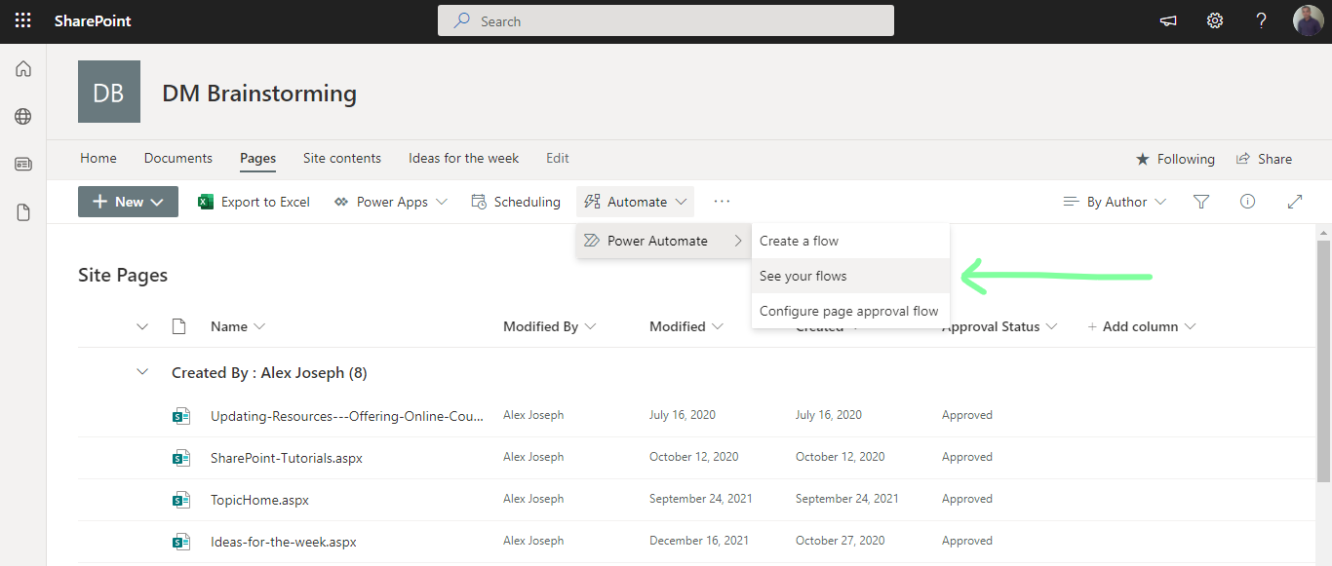Click file icon for TopicHome.aspx
This screenshot has width=1332, height=566.
tap(180, 500)
